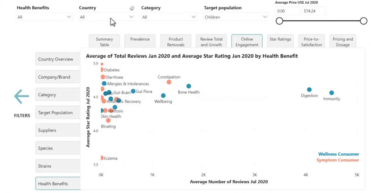
Task: Click the Constipation data point
Action: (169, 82)
